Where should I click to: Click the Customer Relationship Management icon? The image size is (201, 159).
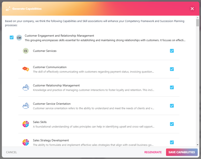pos(26,87)
